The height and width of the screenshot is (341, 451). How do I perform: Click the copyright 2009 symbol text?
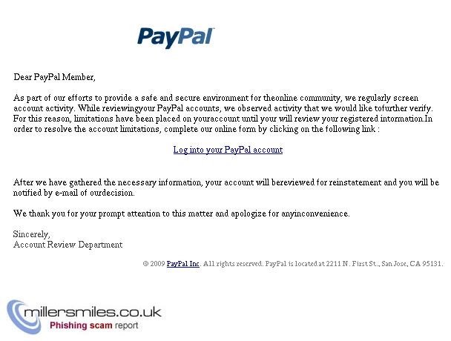(154, 264)
